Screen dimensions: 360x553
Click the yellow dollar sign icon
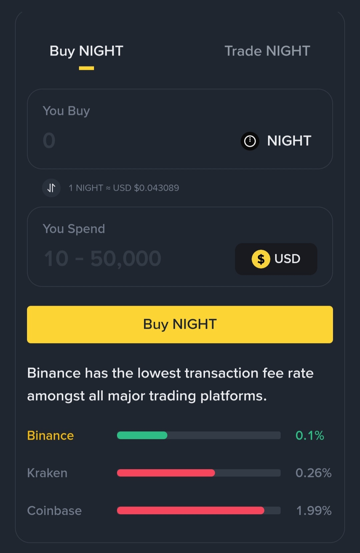[261, 259]
